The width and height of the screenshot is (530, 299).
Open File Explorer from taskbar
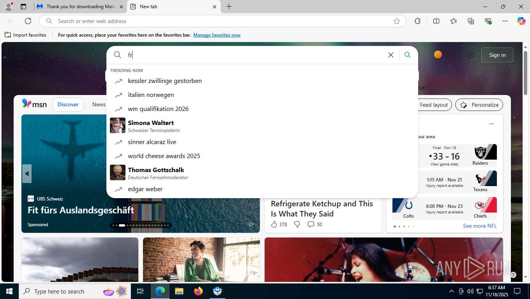179,291
